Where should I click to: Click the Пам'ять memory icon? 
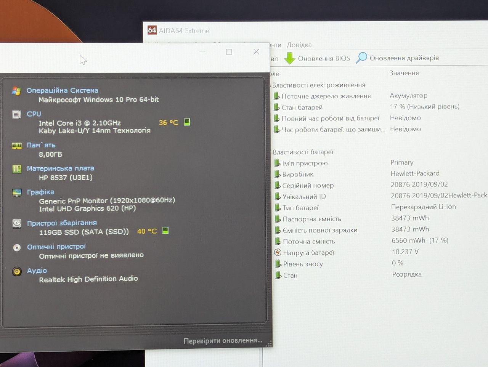[x=16, y=146]
